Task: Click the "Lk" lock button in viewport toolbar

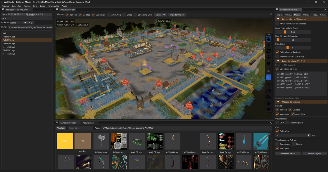Action: pos(268,71)
